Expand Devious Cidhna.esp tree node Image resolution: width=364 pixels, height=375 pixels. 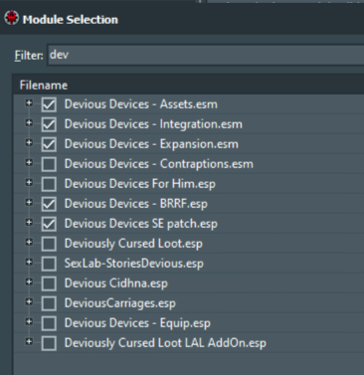(x=29, y=282)
